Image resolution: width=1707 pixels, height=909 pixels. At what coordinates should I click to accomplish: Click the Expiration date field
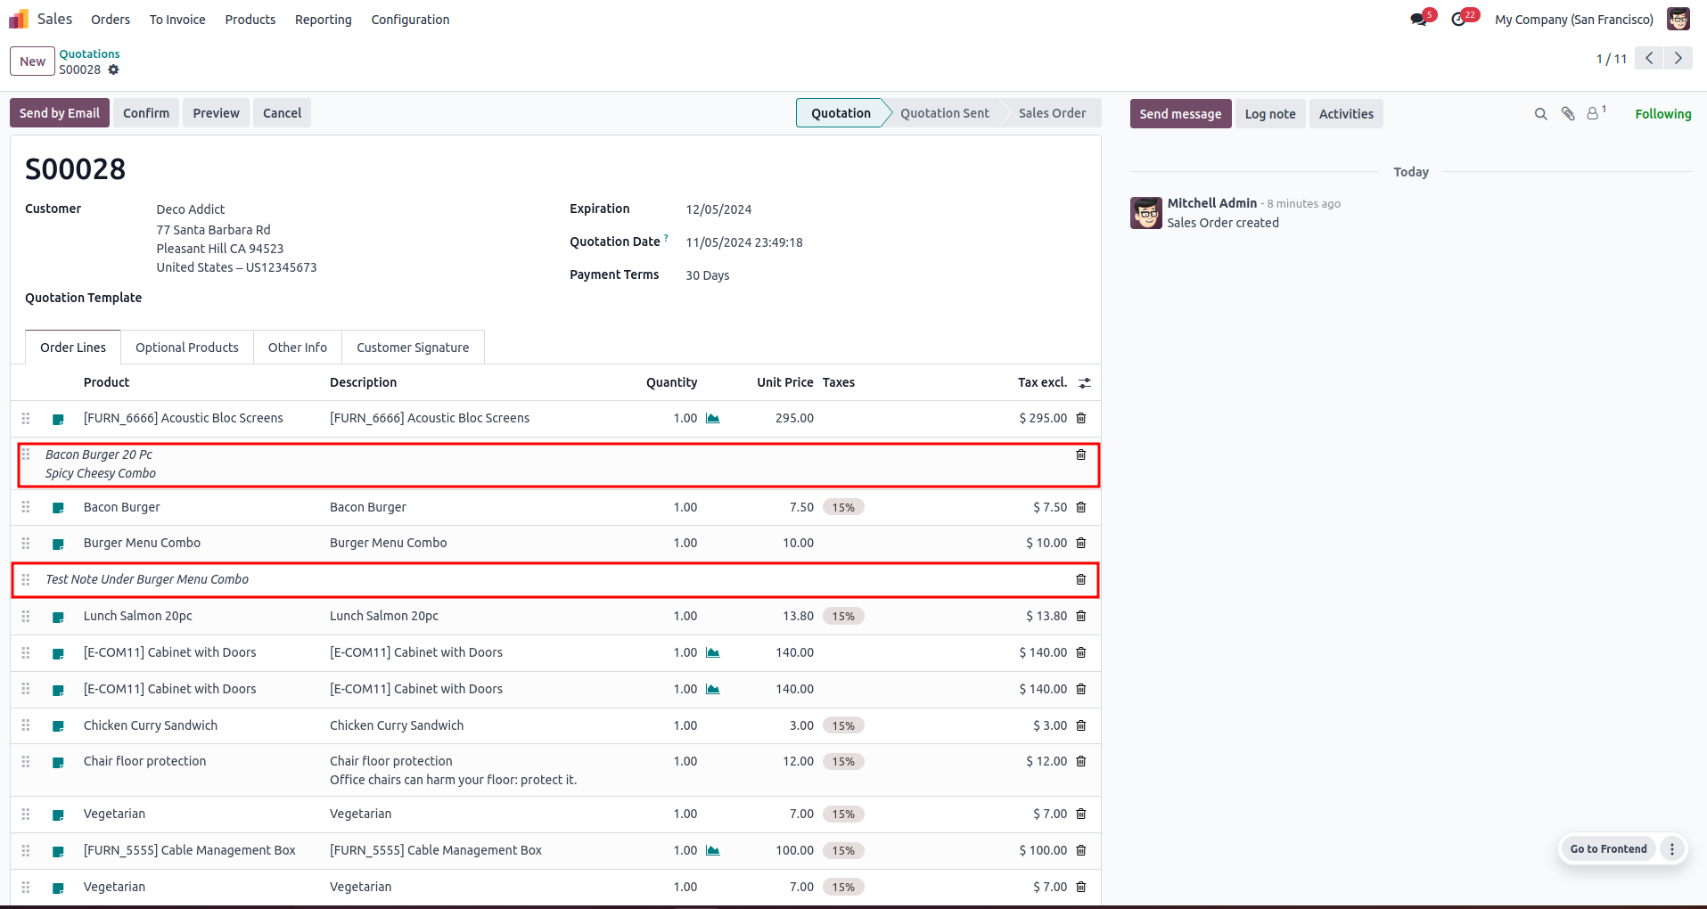718,209
